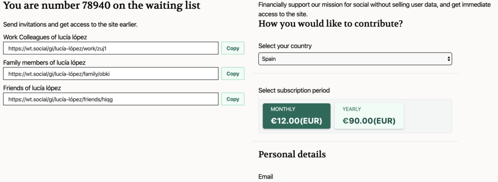Choose the Yearly €90.00 subscription
This screenshot has width=498, height=182.
tap(369, 116)
